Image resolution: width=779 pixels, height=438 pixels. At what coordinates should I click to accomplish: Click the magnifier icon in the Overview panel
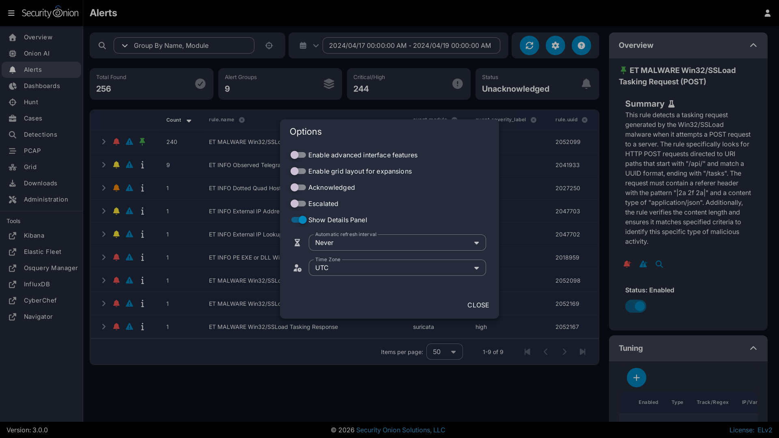pyautogui.click(x=659, y=264)
